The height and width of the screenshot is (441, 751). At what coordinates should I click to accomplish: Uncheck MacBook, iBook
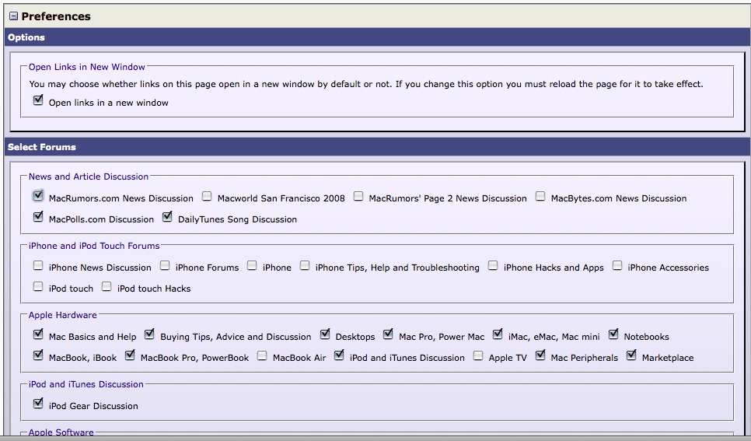coord(38,355)
